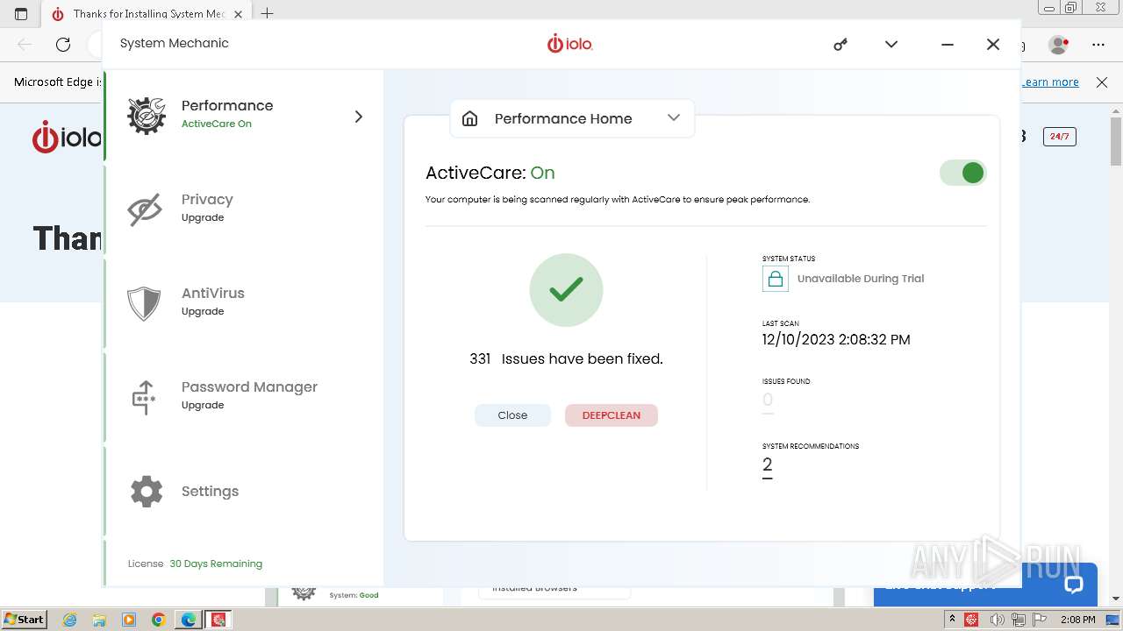Click the 24/7 badge on webpage
The height and width of the screenshot is (631, 1123).
click(x=1060, y=137)
